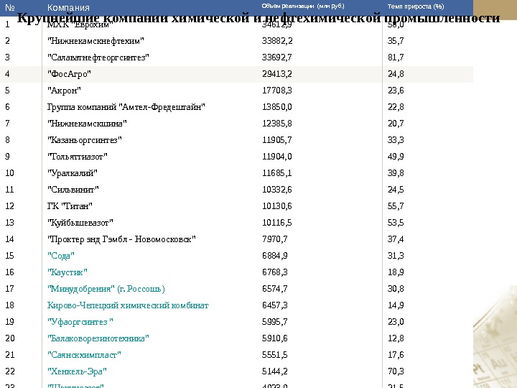Click the sales value 12385,8
This screenshot has height=388, width=517.
tap(276, 124)
